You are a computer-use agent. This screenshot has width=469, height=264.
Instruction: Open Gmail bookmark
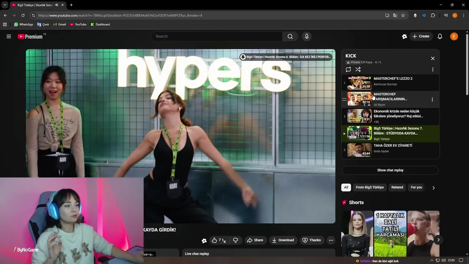point(59,25)
